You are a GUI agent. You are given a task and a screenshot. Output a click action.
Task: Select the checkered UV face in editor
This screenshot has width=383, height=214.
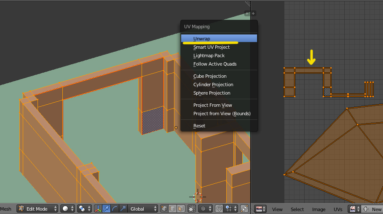[x=327, y=92]
